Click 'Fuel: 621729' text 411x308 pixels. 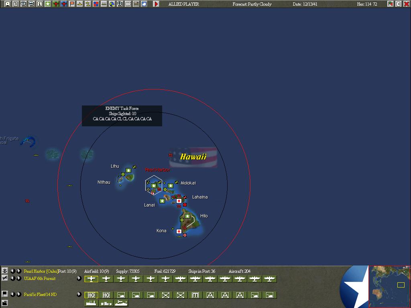[x=165, y=271]
